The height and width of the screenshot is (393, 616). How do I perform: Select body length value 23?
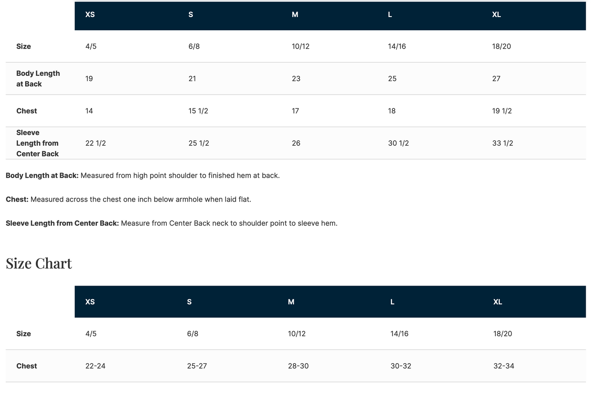point(296,79)
